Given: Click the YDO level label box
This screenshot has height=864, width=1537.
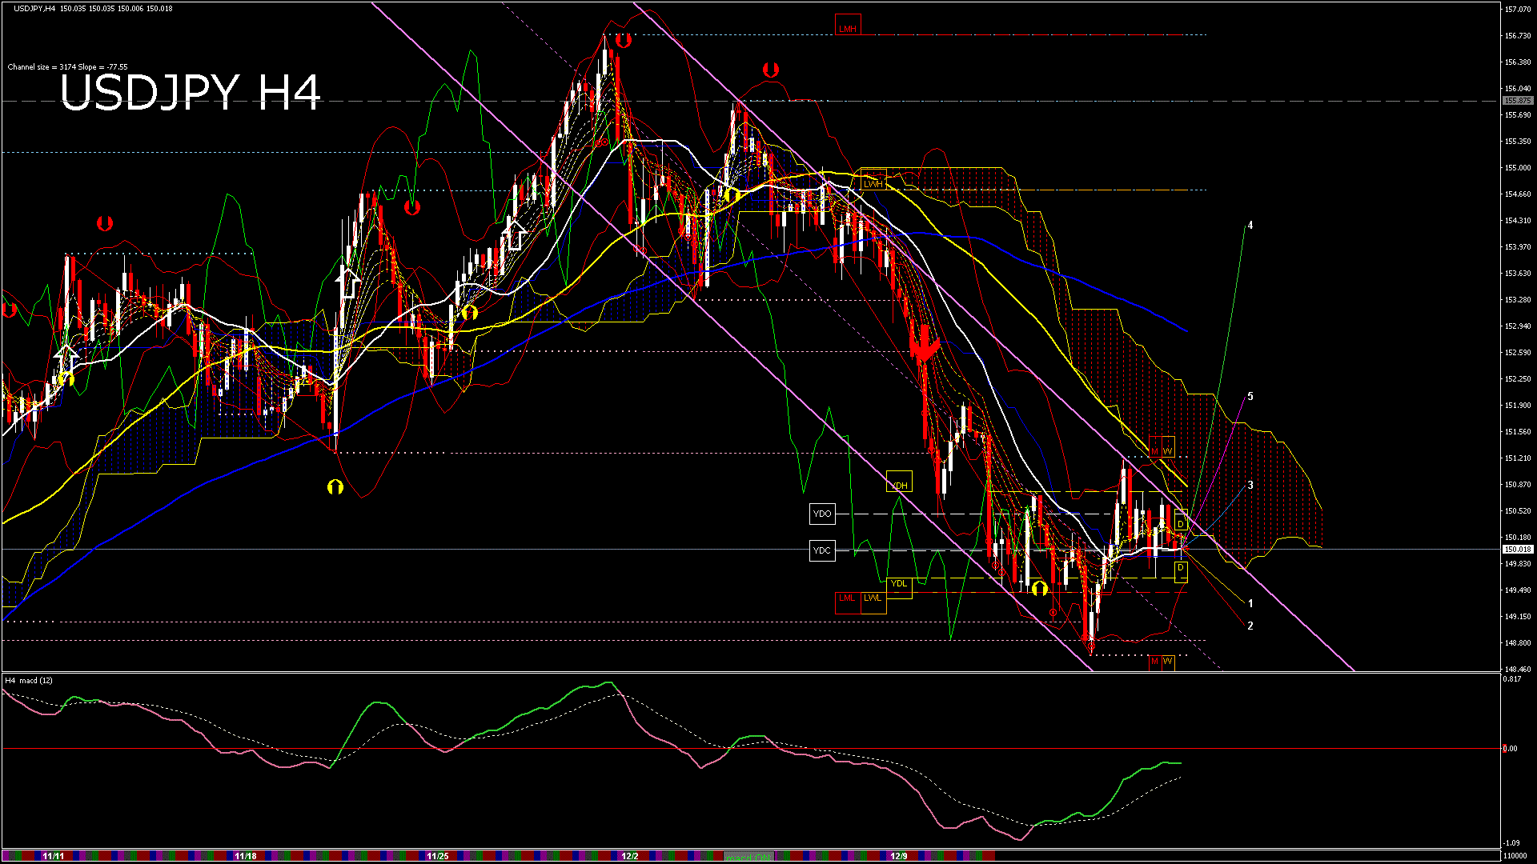Looking at the screenshot, I should [x=822, y=514].
